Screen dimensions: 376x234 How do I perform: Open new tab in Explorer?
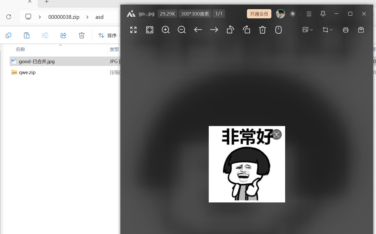click(x=47, y=2)
